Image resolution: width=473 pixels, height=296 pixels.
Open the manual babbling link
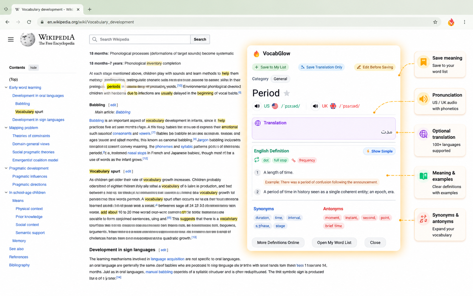[x=159, y=272]
